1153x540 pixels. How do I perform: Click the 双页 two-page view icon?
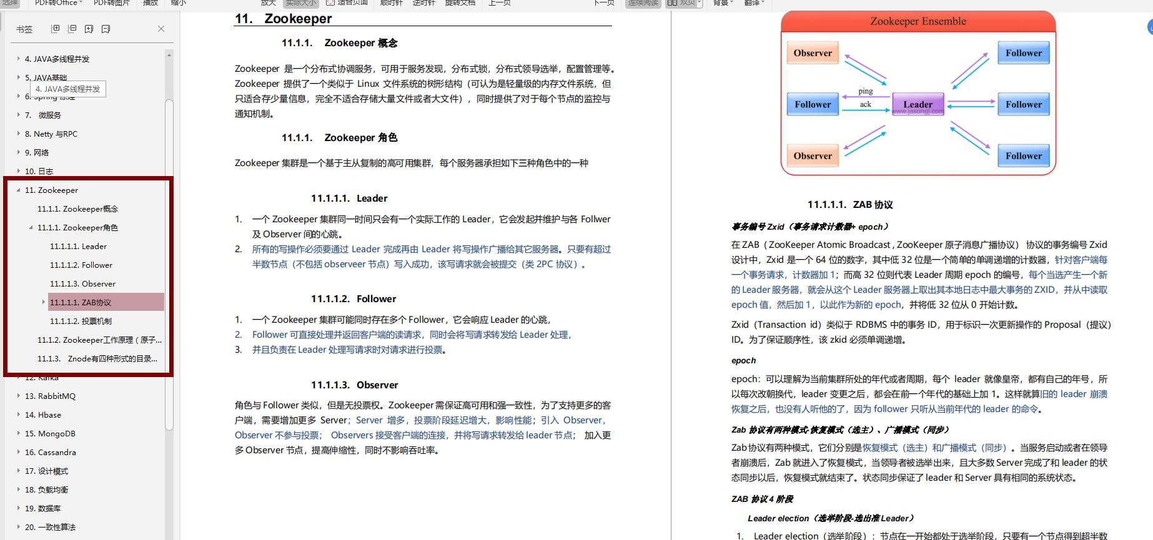pos(672,2)
